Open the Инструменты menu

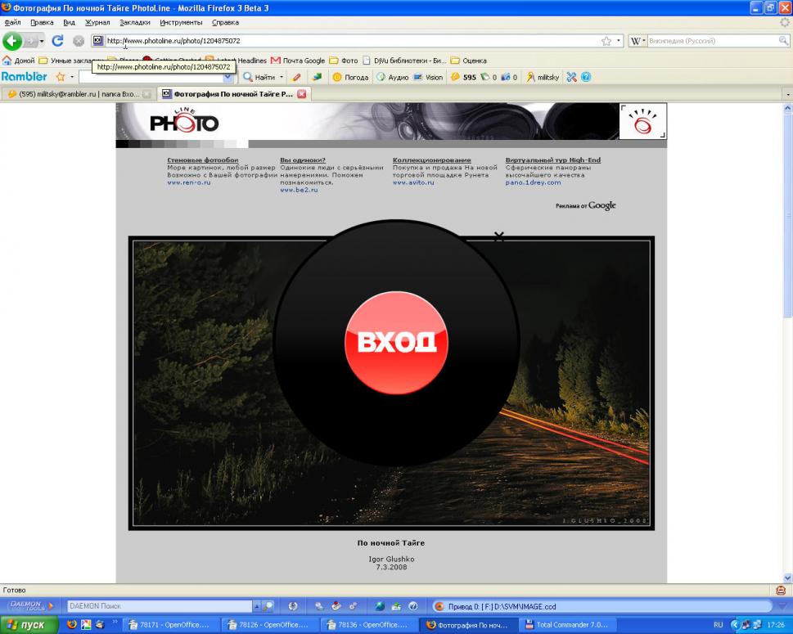point(181,22)
